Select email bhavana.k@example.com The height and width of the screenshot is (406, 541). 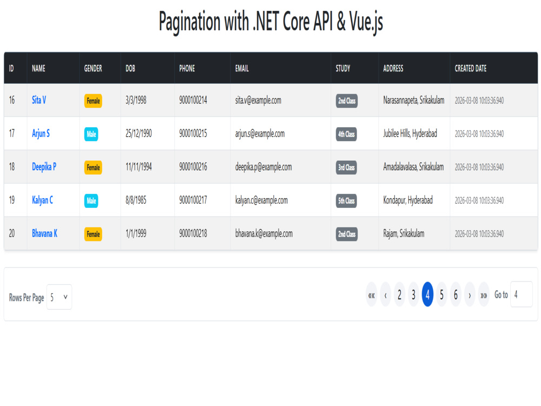coord(264,234)
